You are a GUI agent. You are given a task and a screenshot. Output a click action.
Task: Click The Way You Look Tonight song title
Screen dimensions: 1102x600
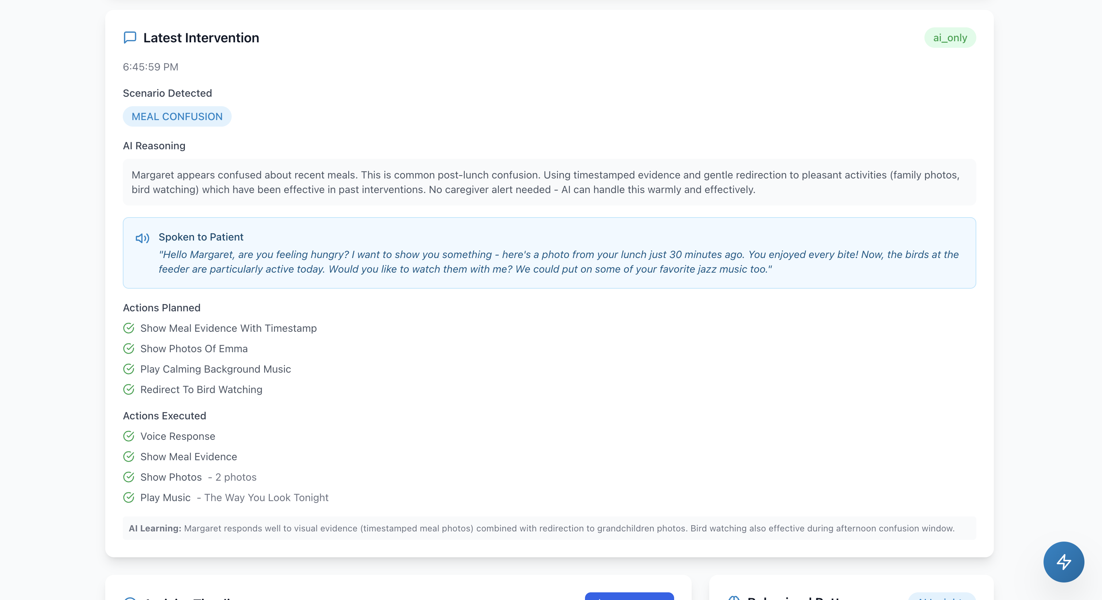tap(266, 497)
